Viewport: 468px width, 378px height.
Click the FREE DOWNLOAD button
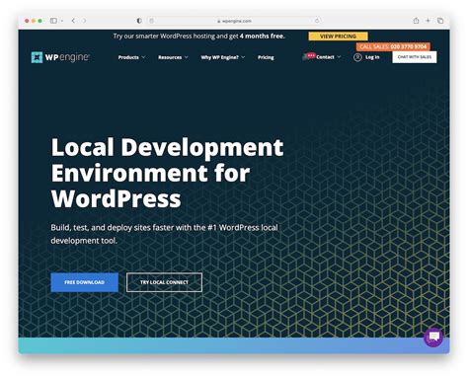coord(85,282)
